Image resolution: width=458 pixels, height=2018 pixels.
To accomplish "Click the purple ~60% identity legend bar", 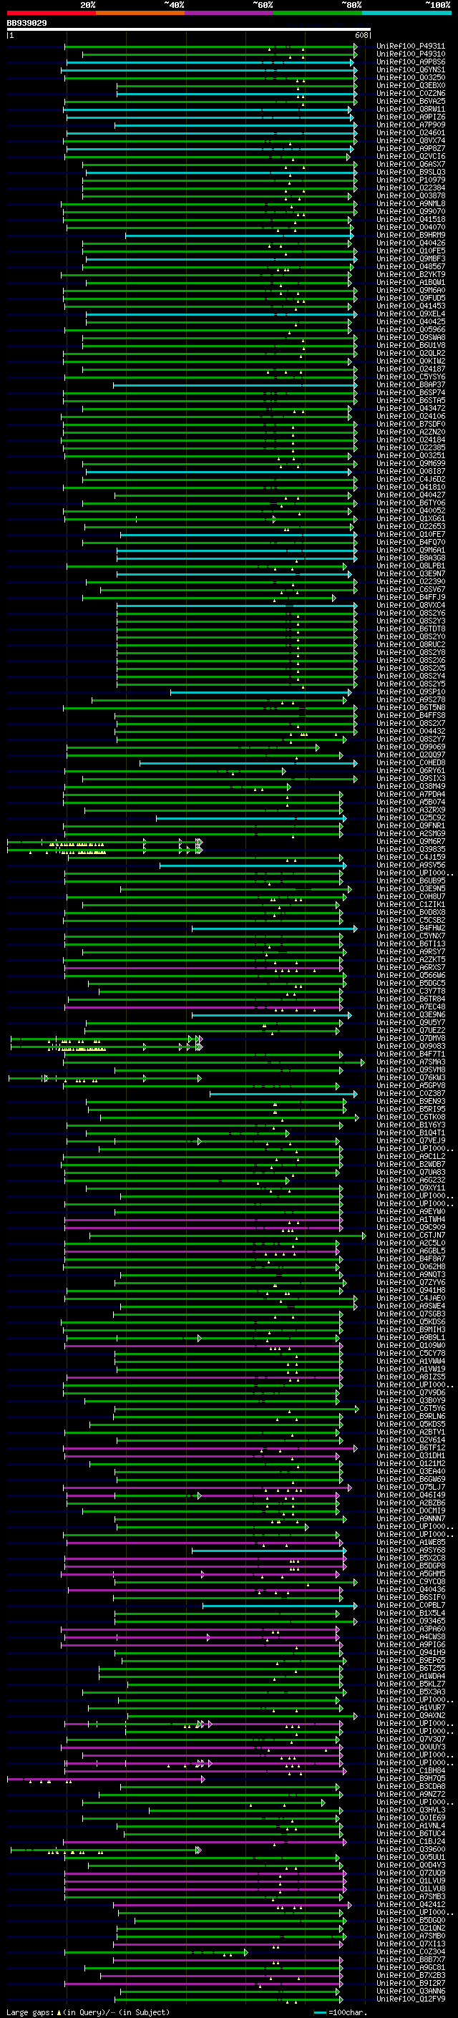I will pos(230,13).
